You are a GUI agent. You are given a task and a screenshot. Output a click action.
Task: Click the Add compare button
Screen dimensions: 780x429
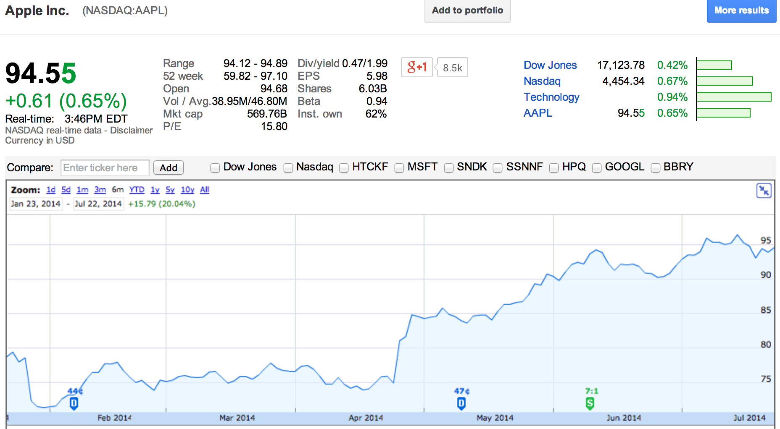click(169, 168)
